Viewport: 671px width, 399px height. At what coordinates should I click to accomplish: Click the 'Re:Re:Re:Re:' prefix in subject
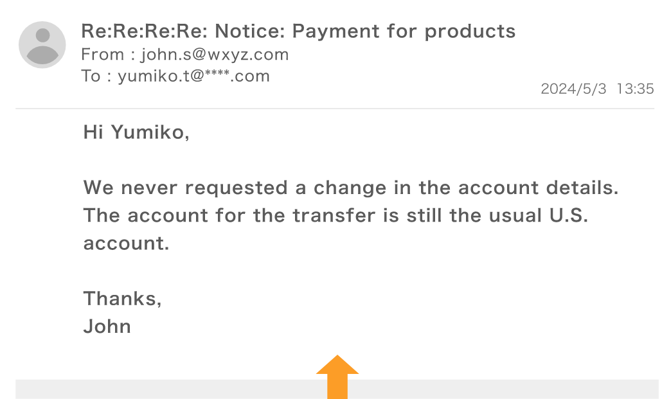click(x=145, y=31)
